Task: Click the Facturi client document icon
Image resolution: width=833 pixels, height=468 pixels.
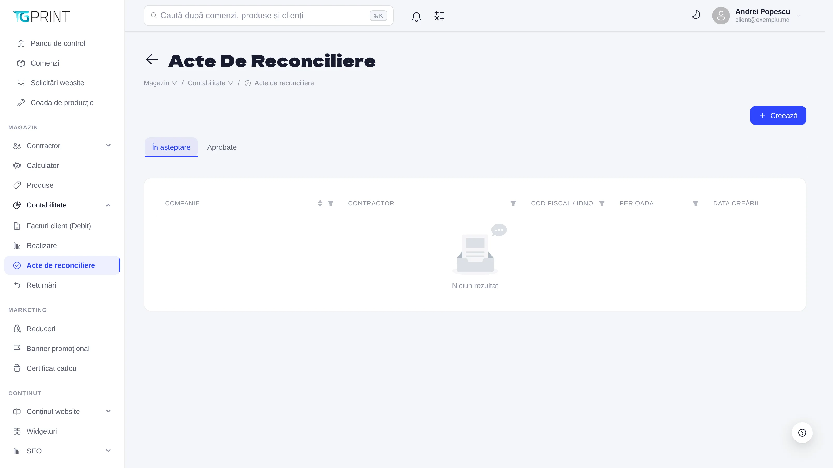Action: 17,226
